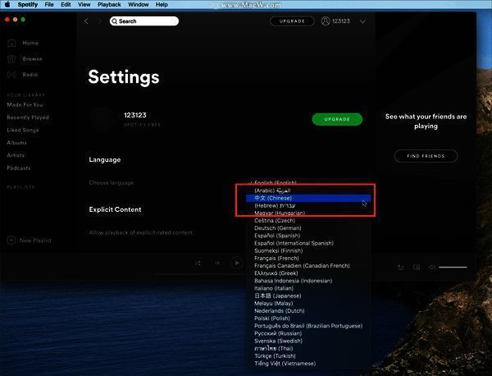Click the top bar UPGRADE button

[x=292, y=21]
